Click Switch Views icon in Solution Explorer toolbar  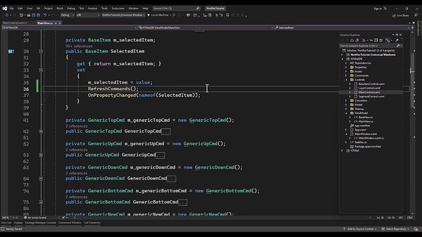357,40
